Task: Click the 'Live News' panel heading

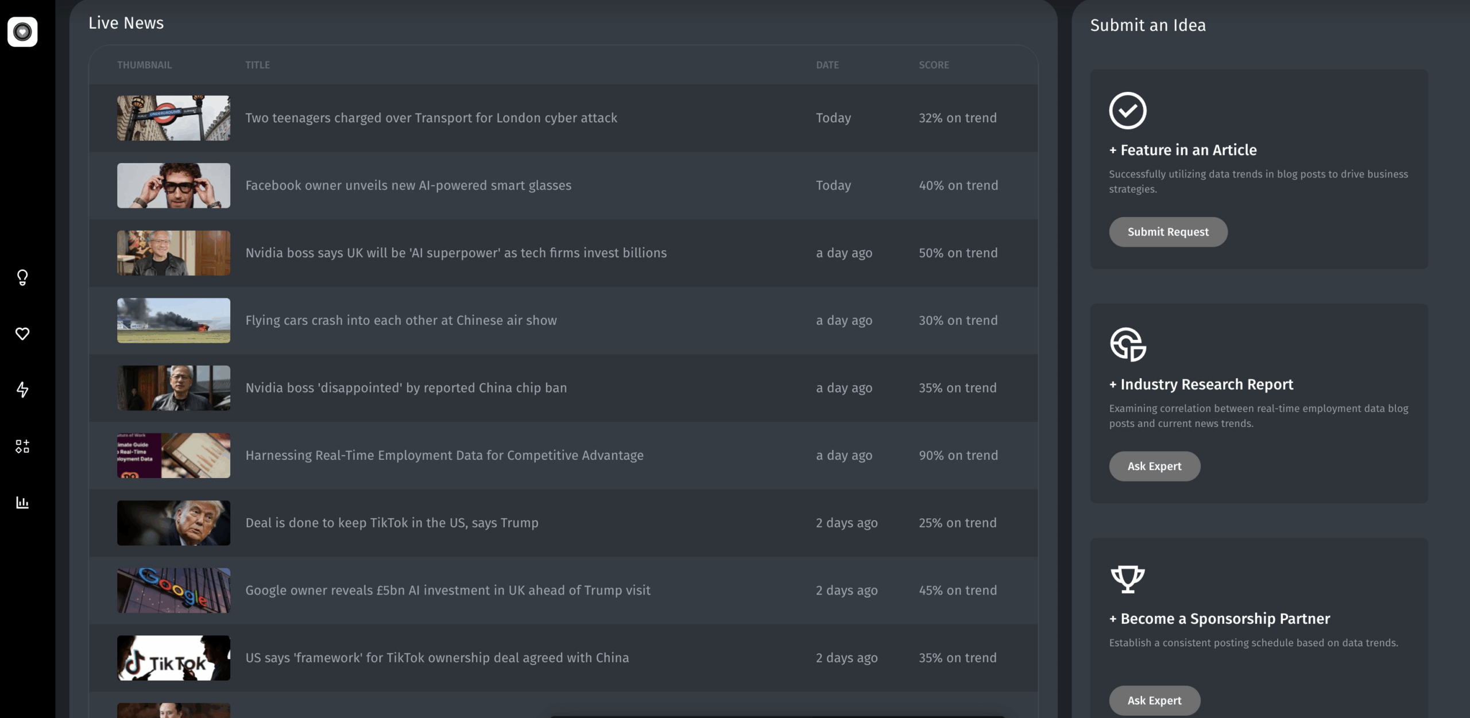Action: (x=126, y=23)
